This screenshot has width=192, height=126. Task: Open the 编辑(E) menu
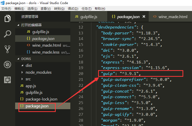pos(19,9)
